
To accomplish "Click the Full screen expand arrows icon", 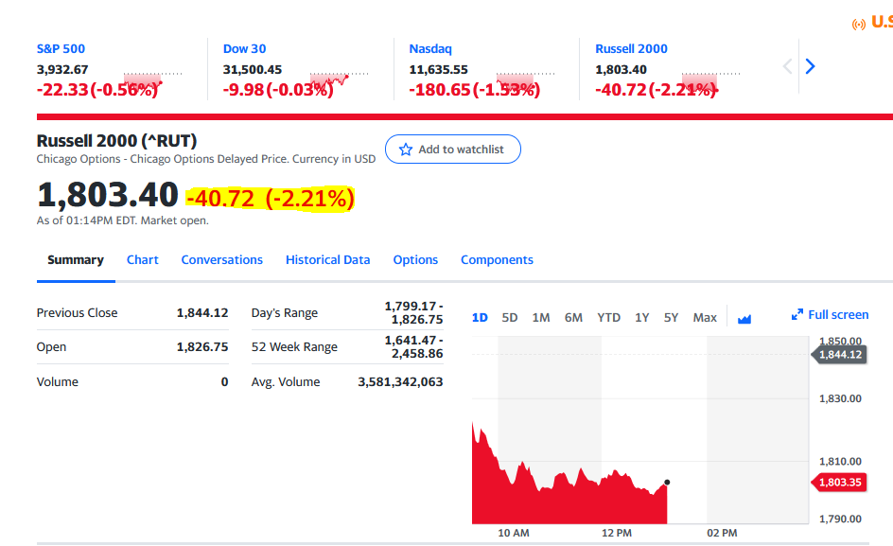I will [x=797, y=314].
